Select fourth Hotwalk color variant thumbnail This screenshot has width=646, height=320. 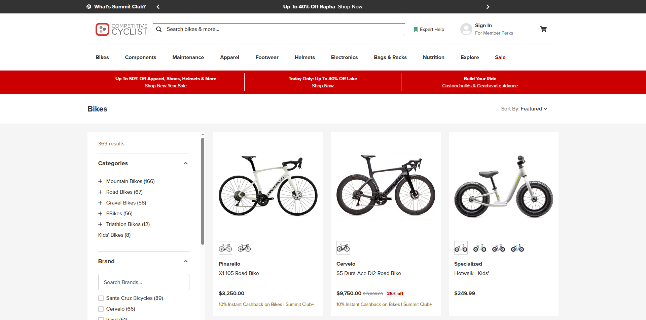517,248
